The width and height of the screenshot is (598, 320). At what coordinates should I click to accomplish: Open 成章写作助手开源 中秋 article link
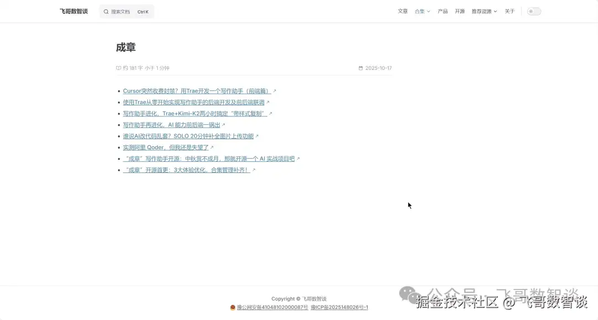(209, 159)
